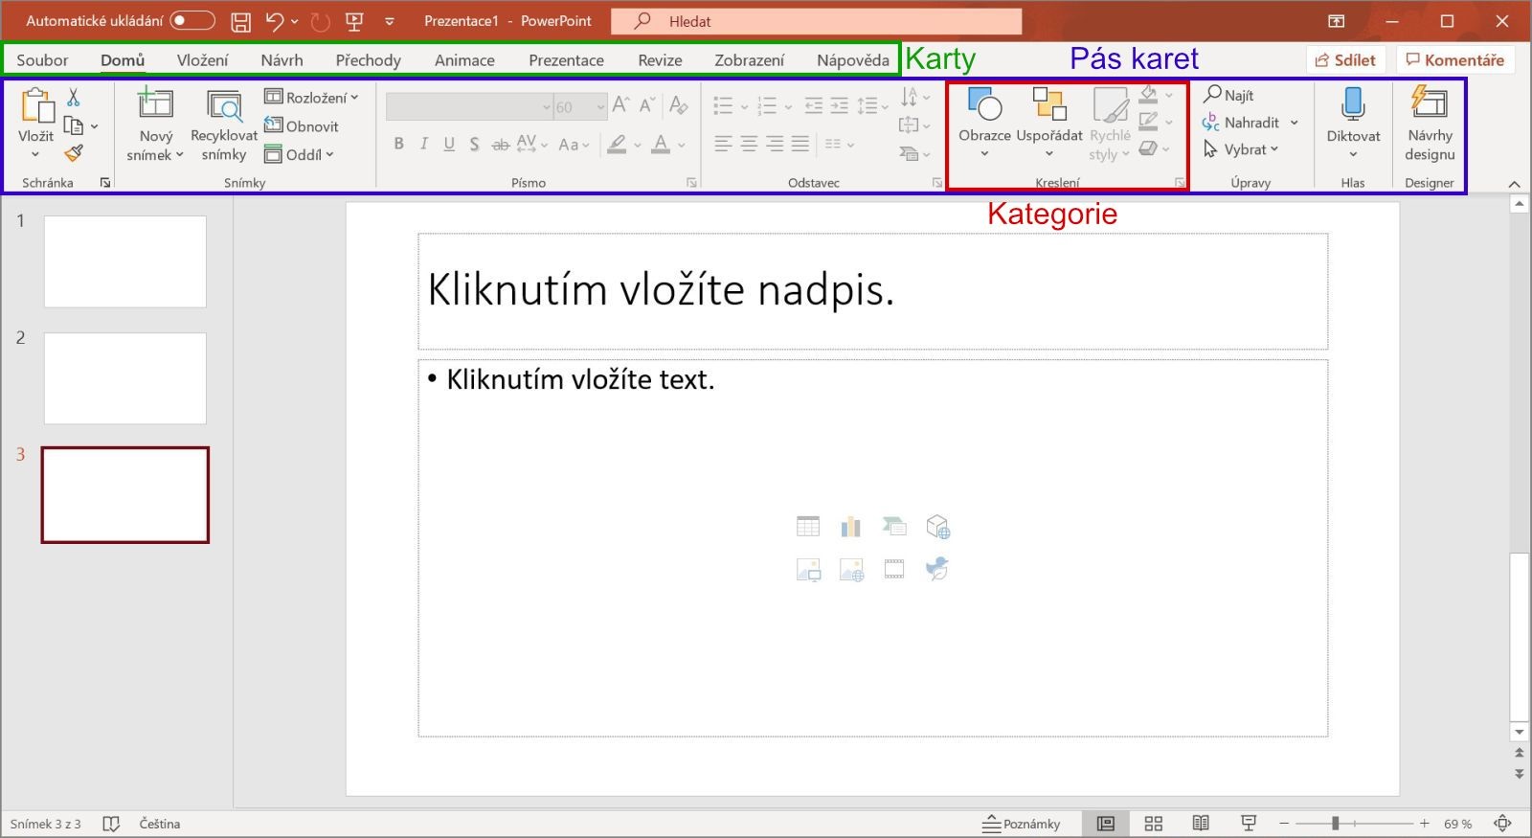The image size is (1532, 838).
Task: Toggle text shadow S button
Action: [x=474, y=145]
